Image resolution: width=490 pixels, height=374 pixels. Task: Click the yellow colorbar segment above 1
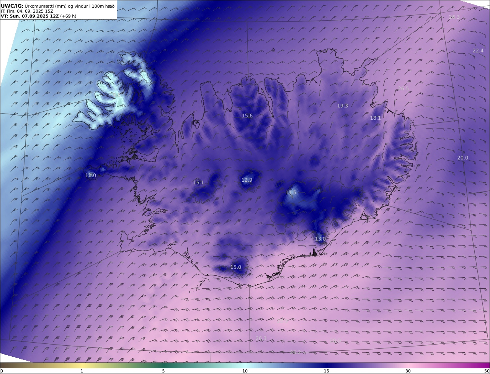(82, 365)
